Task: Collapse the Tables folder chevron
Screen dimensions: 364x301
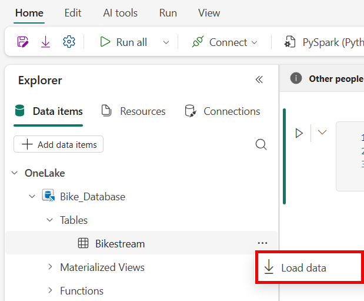Action: click(49, 220)
